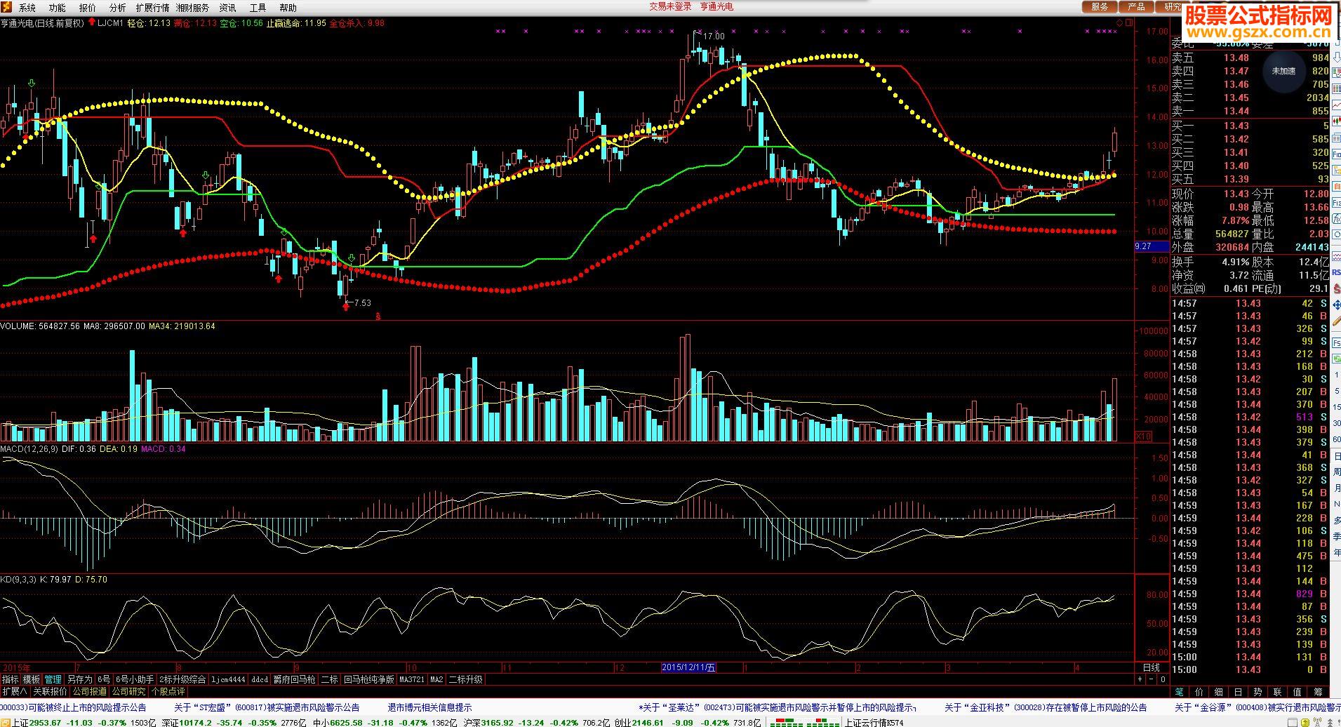Image resolution: width=1341 pixels, height=727 pixels.
Task: Click the 产品 button at top
Action: click(1136, 7)
